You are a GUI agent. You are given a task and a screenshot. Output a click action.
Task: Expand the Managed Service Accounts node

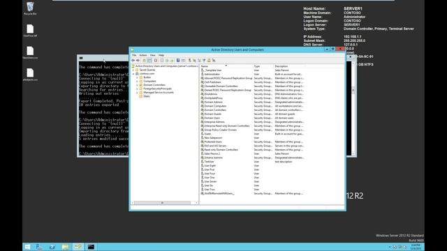(x=137, y=93)
